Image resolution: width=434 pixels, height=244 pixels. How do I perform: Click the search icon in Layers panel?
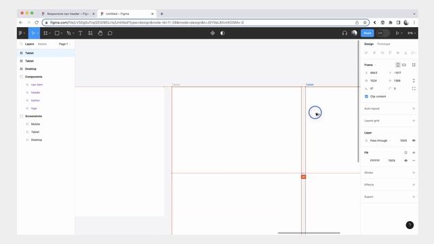click(x=21, y=44)
